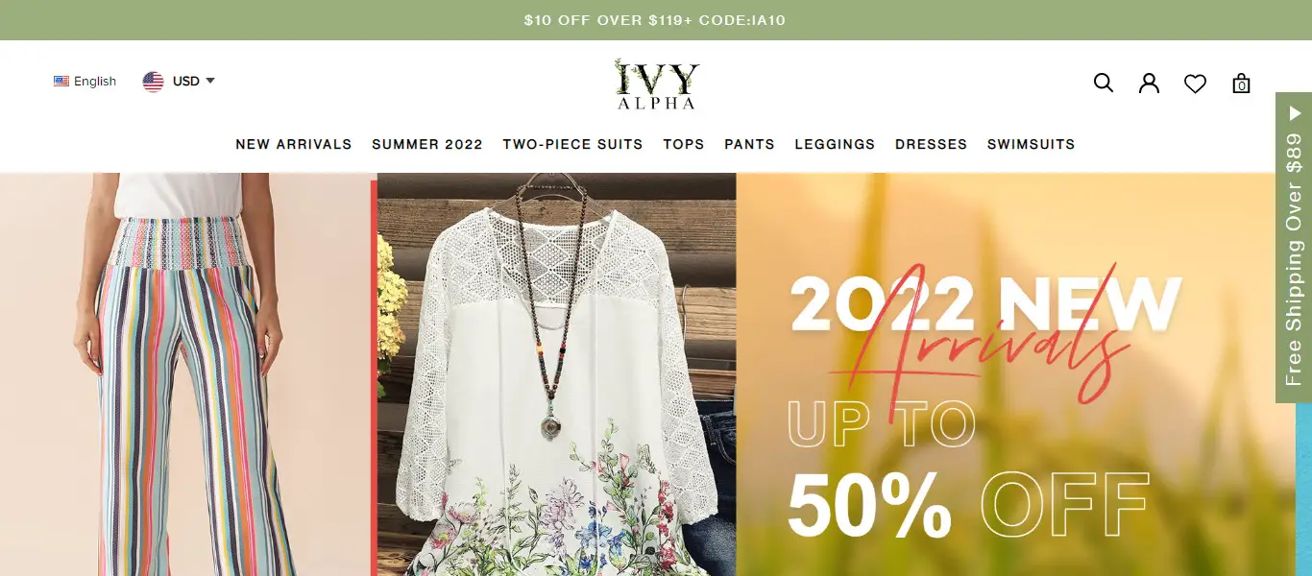
Task: Open the Summer 2022 menu item
Action: coord(427,144)
